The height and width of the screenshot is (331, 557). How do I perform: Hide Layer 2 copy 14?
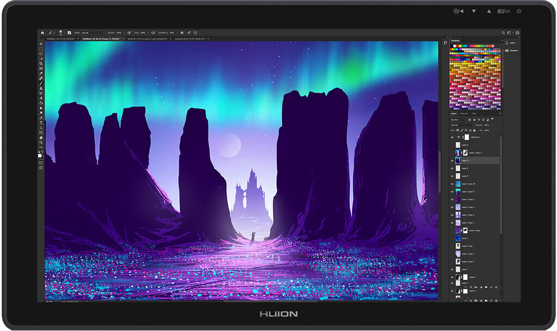pos(452,184)
